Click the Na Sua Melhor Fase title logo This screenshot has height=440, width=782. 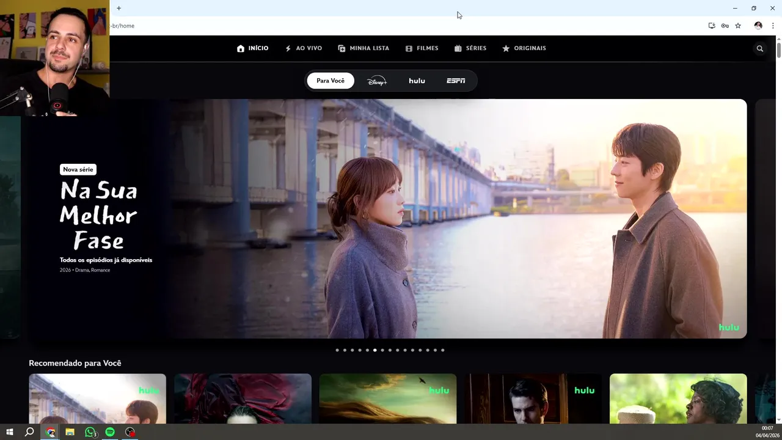tap(98, 216)
